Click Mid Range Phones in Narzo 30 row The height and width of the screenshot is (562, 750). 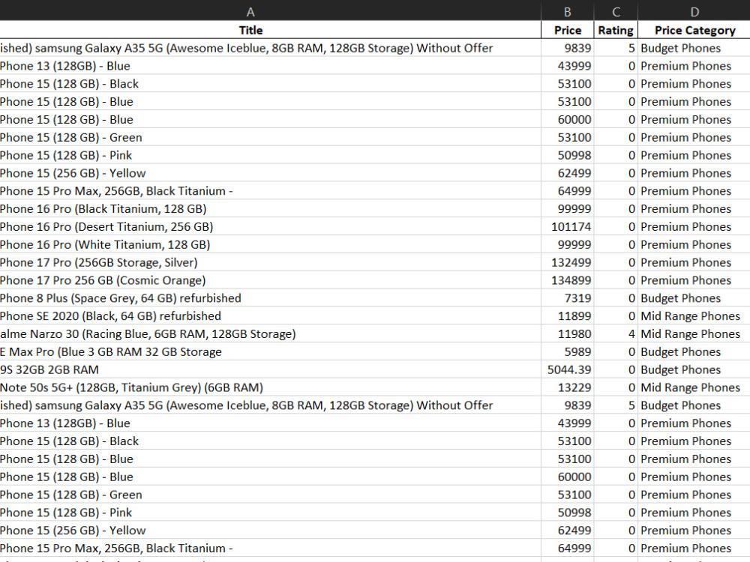[694, 333]
